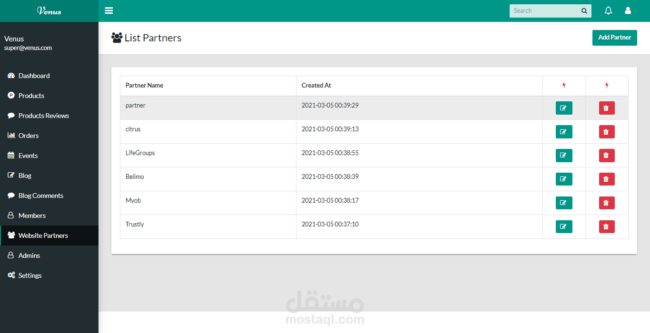Select the Trustly name cell
Screen dimensions: 650x333
208,227
